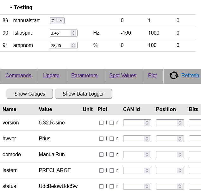Open the manualstart On dropdown
This screenshot has width=201, height=193.
57,21
